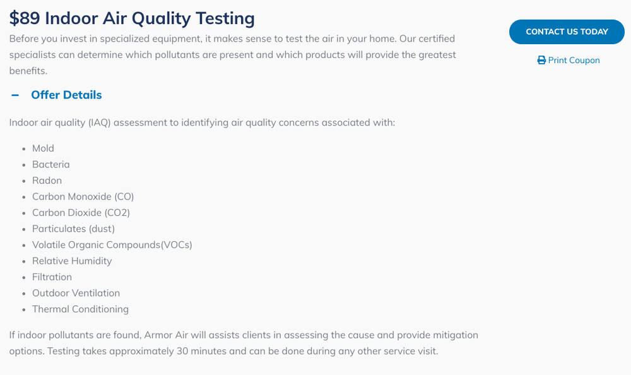Click the minus icon next to Offer Details
631x375 pixels.
15,95
